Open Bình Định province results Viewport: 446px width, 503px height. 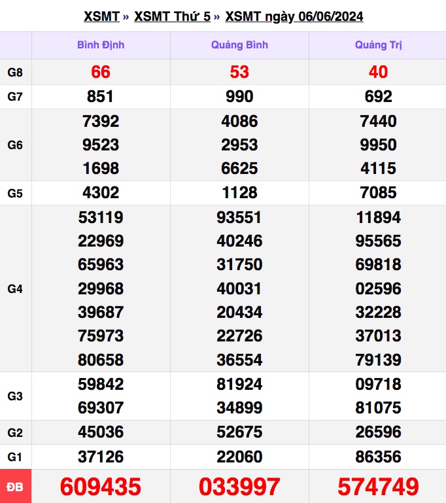[101, 45]
